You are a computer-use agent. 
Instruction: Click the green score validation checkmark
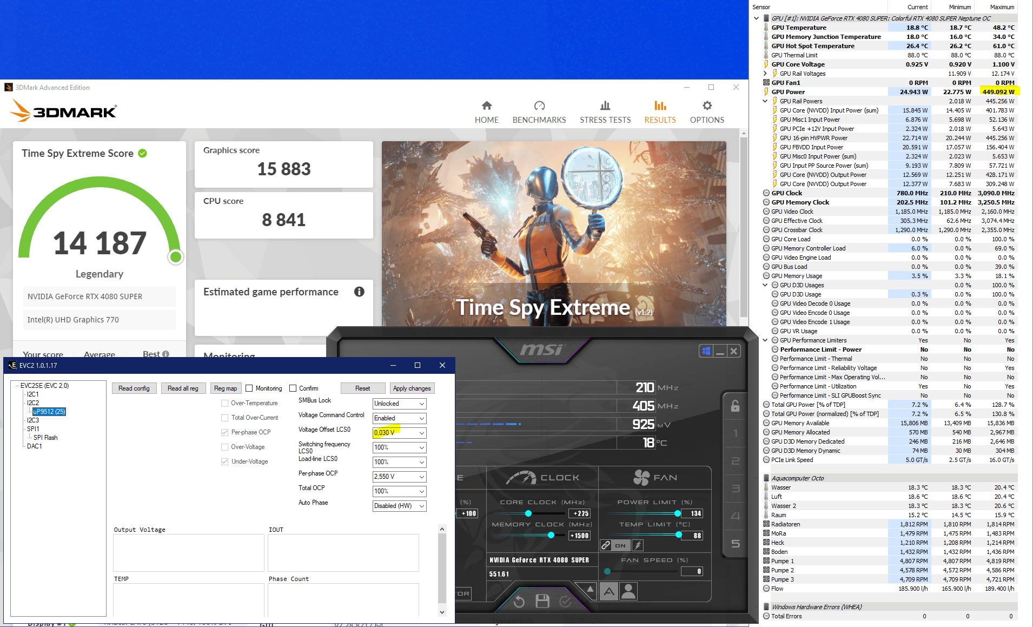click(x=142, y=153)
